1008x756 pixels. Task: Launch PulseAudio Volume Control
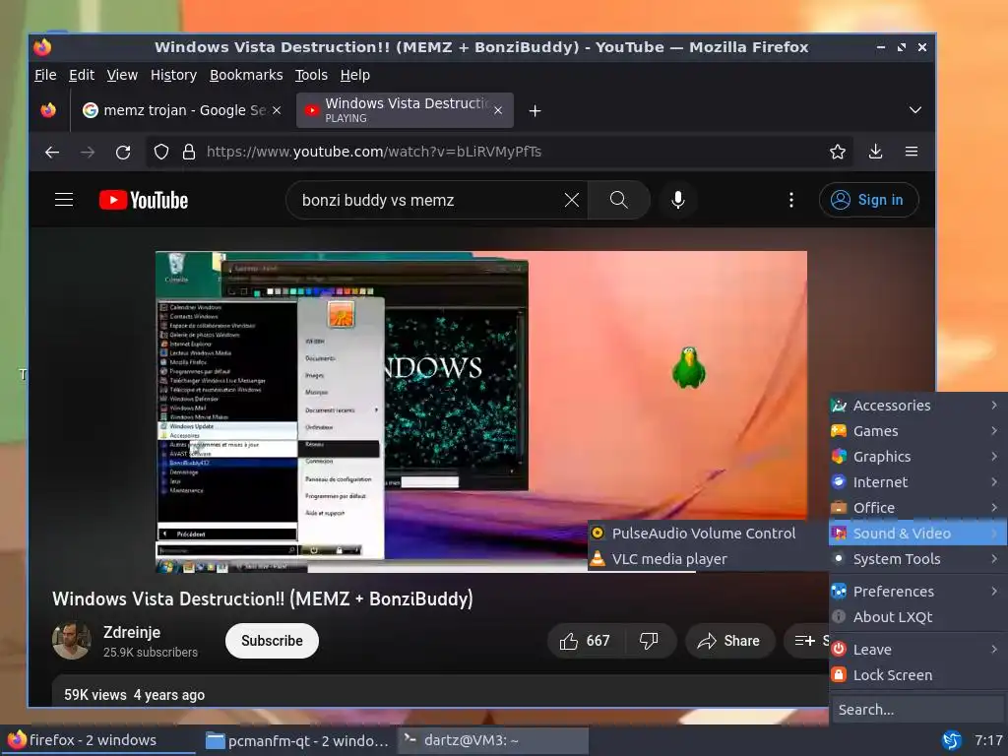click(x=706, y=533)
